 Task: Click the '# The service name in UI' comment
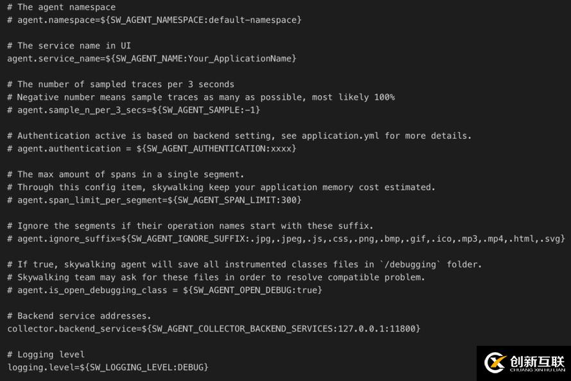click(69, 45)
